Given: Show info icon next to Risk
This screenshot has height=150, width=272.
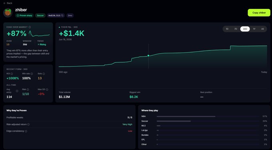Looking at the screenshot, I should [x=28, y=89].
